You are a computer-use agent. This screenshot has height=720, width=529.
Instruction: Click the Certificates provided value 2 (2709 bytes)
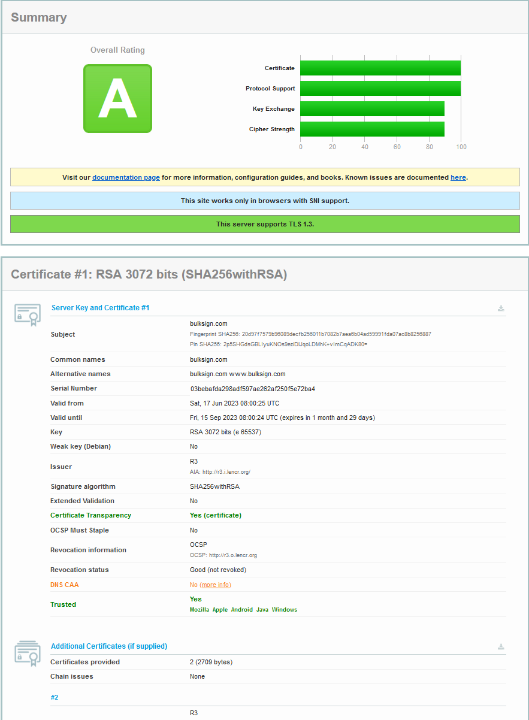coord(211,662)
